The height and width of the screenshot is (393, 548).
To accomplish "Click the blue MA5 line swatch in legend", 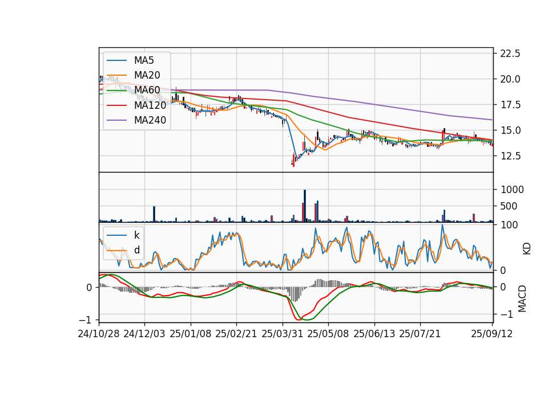I will click(116, 60).
